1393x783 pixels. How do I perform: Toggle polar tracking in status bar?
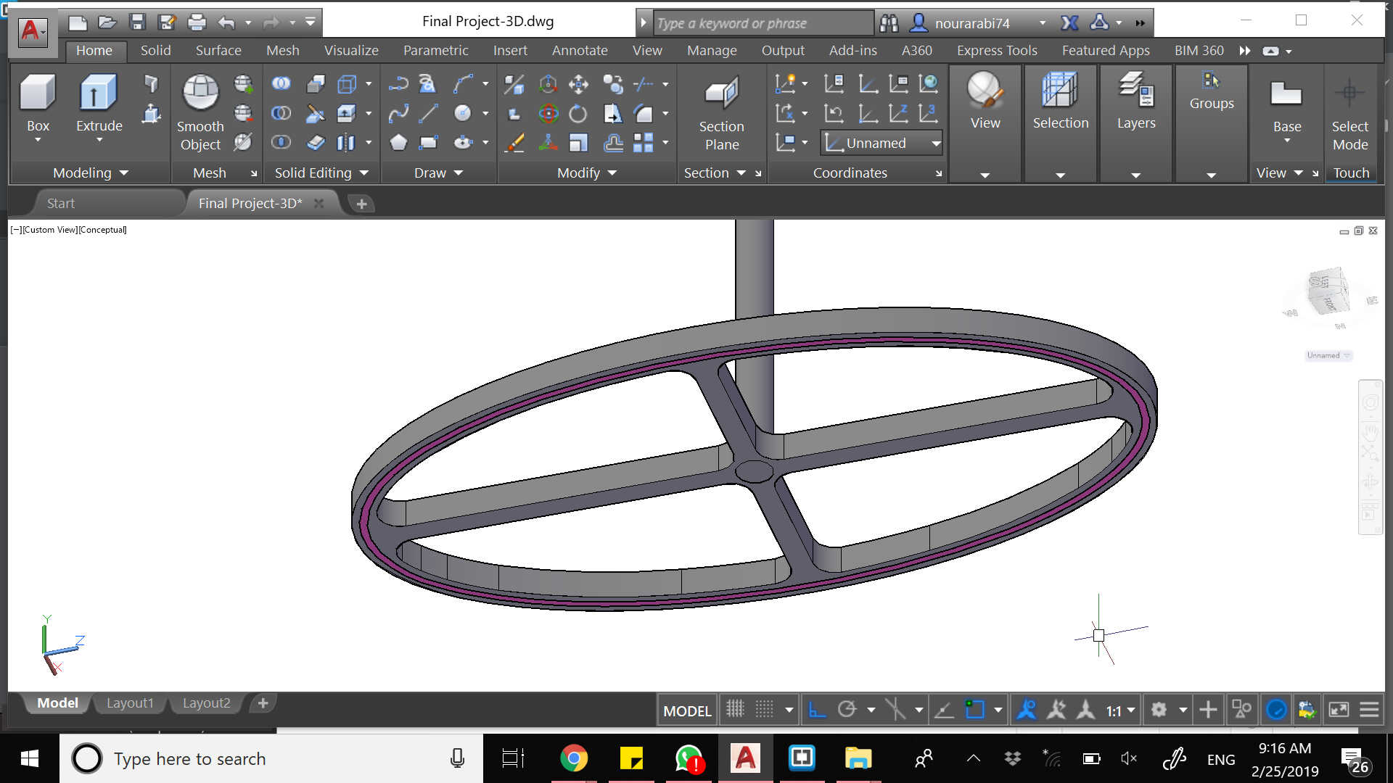pyautogui.click(x=847, y=710)
